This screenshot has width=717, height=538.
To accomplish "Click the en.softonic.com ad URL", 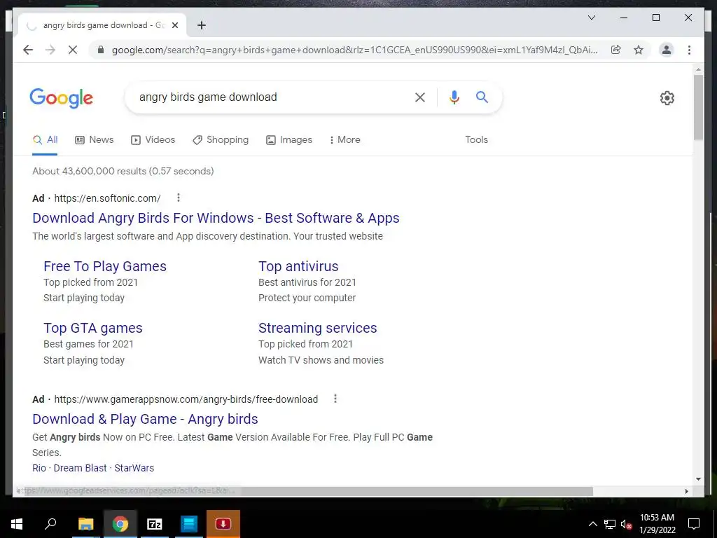I will click(107, 198).
